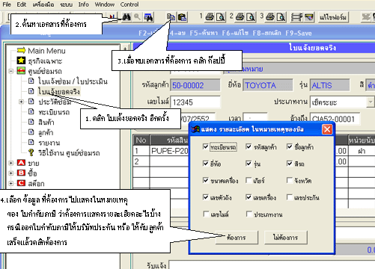Uncheck the ทะเบียนรถ checkbox

coord(205,146)
